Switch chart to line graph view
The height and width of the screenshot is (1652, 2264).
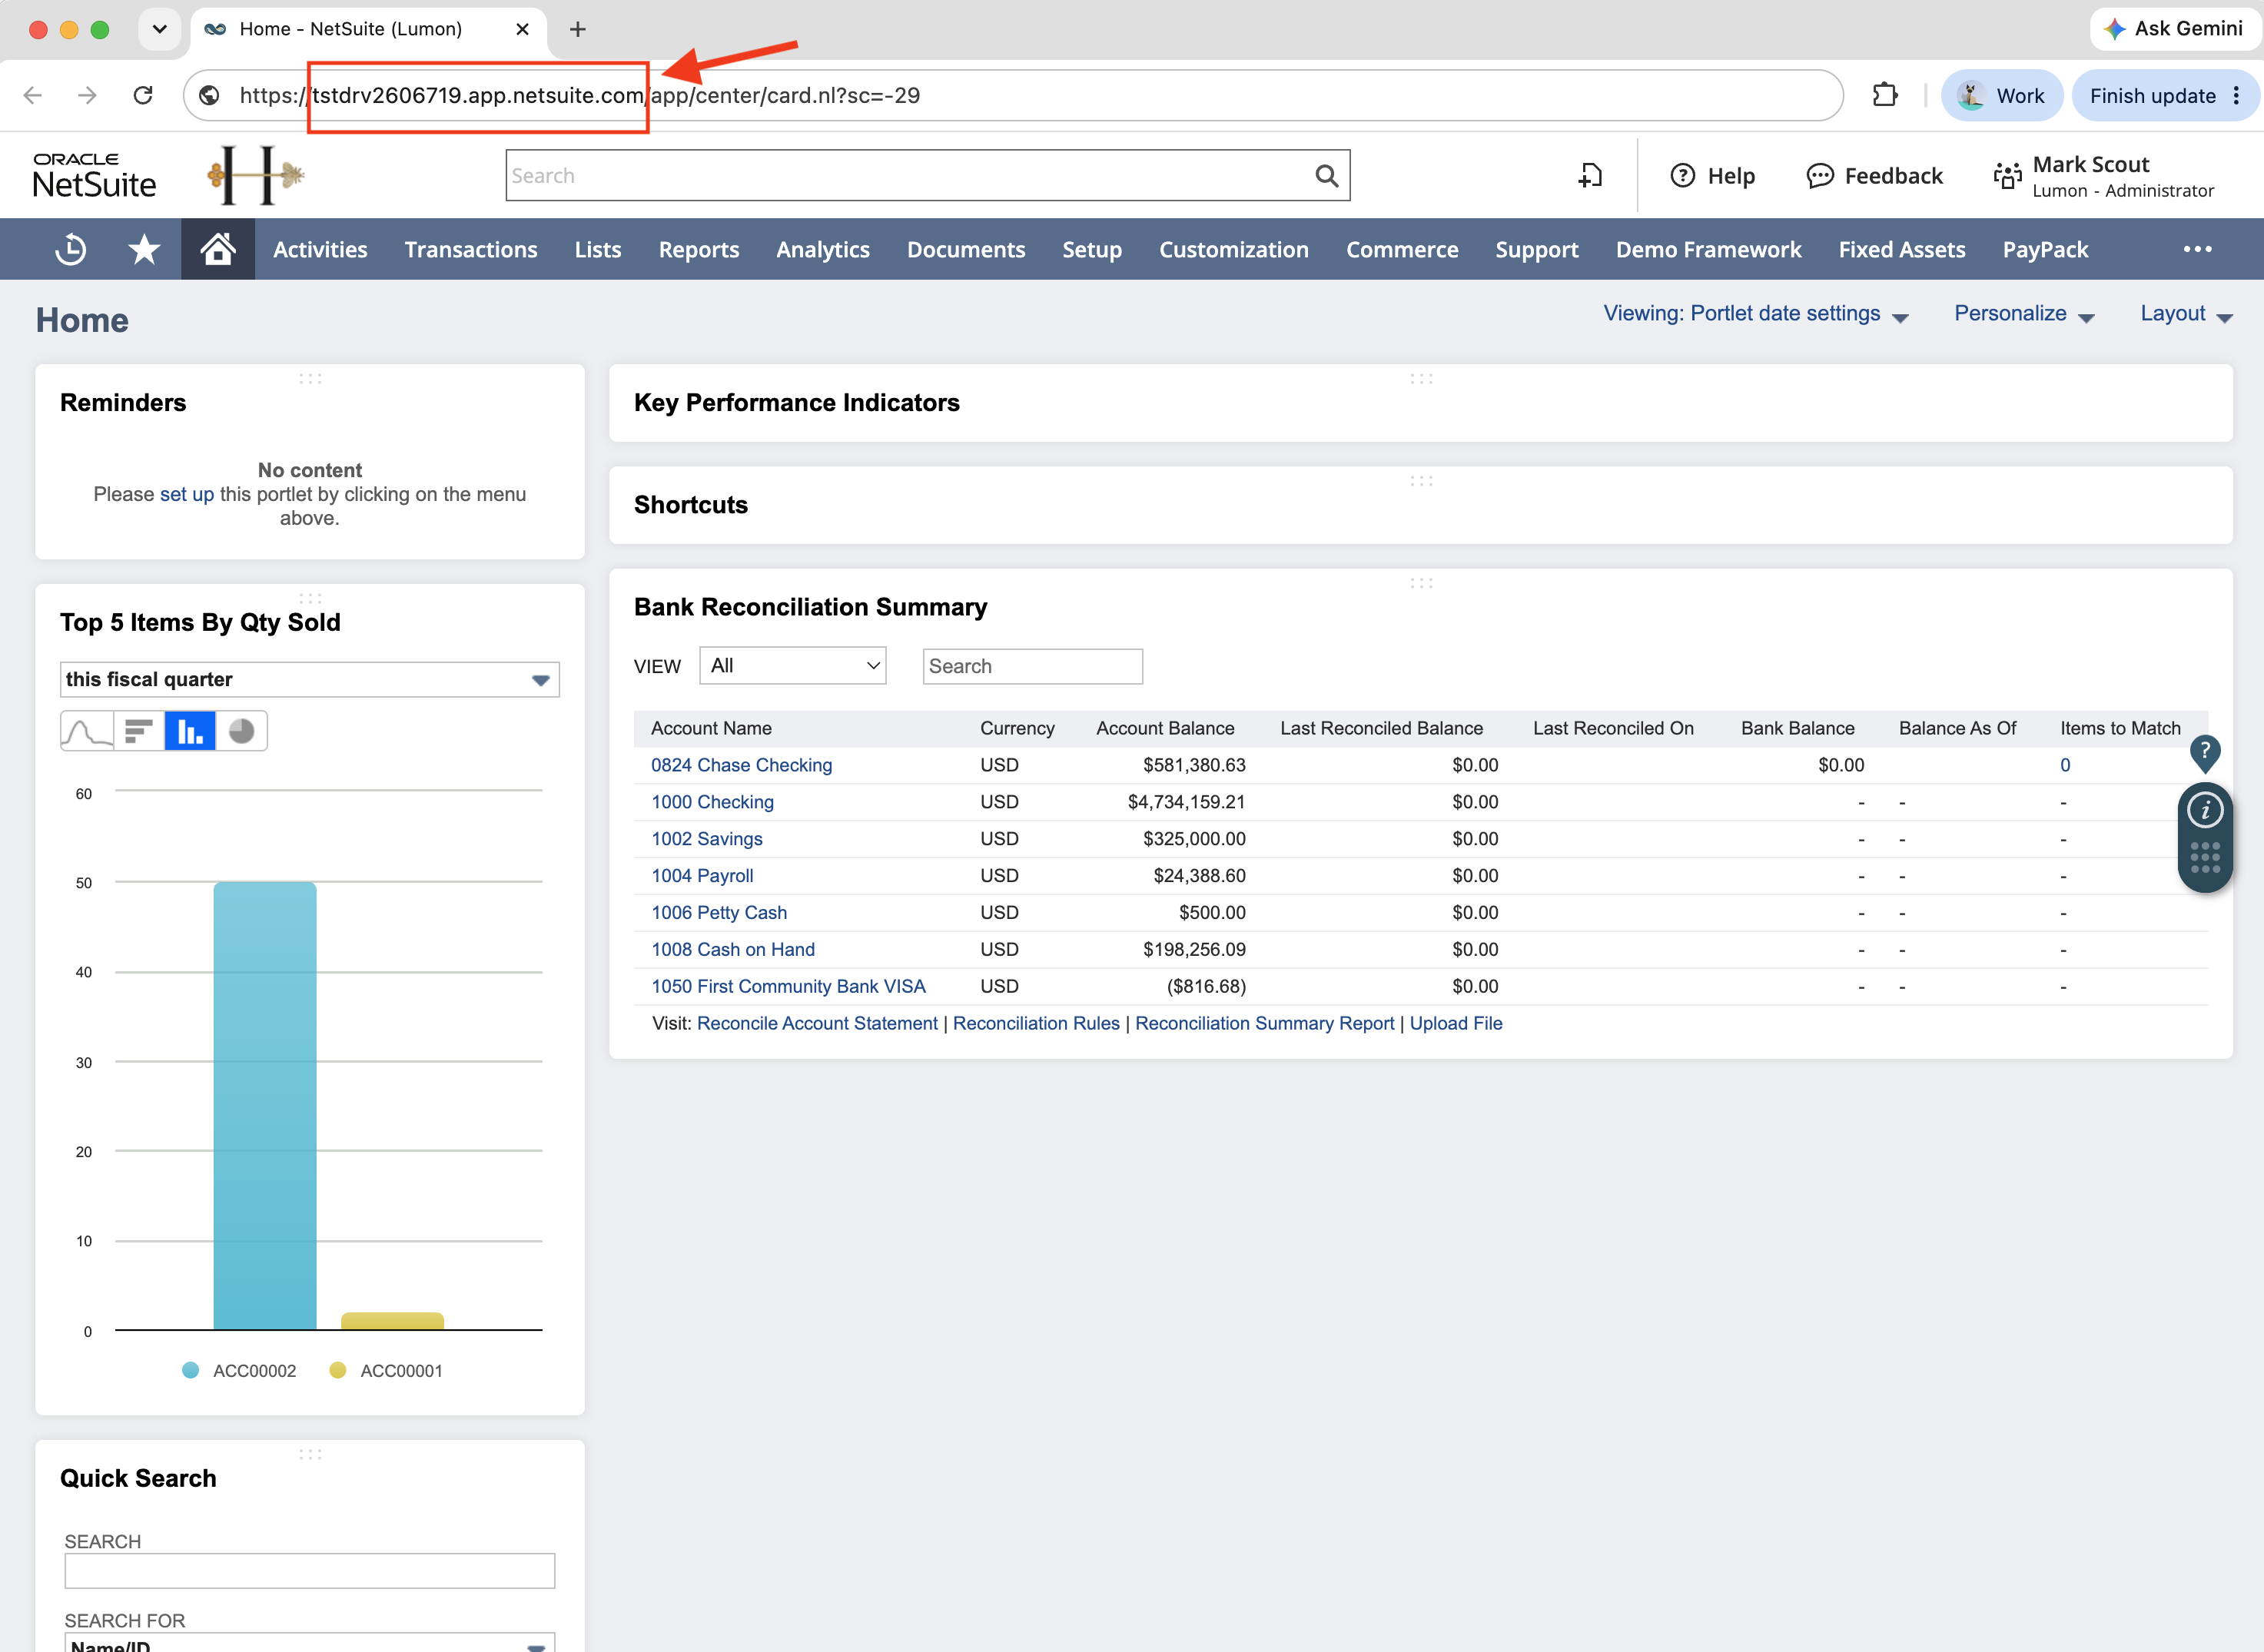87,731
